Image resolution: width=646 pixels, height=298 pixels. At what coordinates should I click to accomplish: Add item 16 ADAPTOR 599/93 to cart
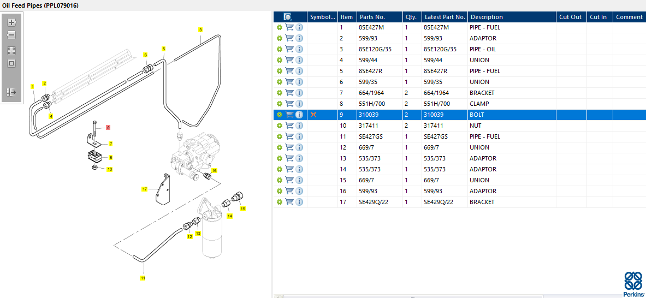click(x=289, y=191)
